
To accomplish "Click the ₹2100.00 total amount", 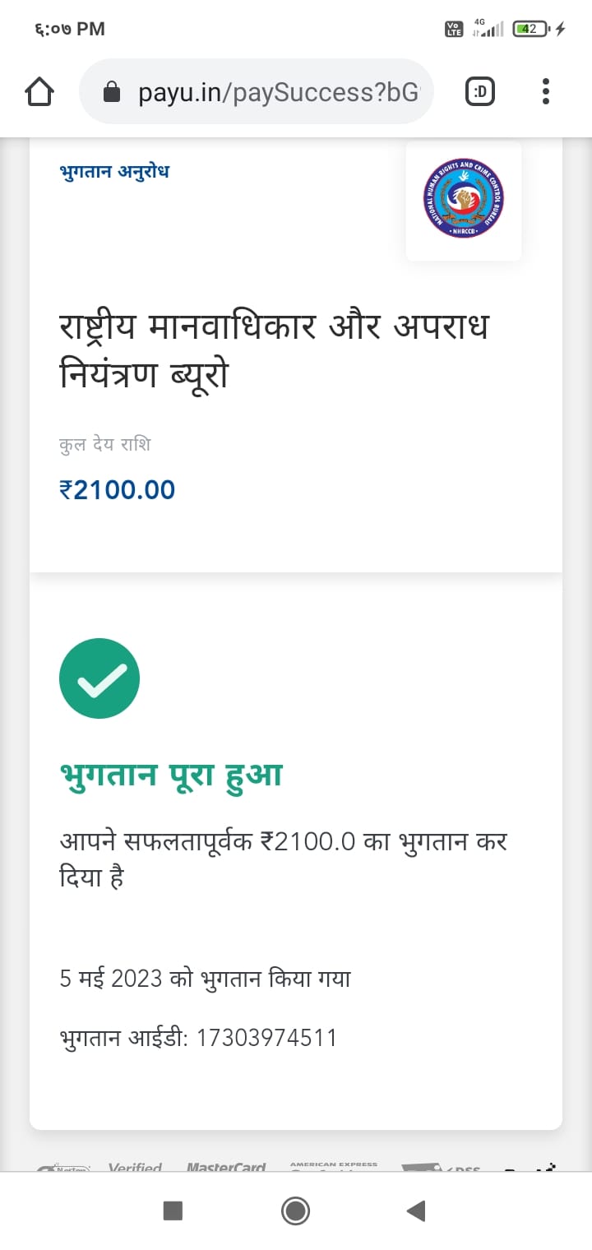I will pos(118,490).
